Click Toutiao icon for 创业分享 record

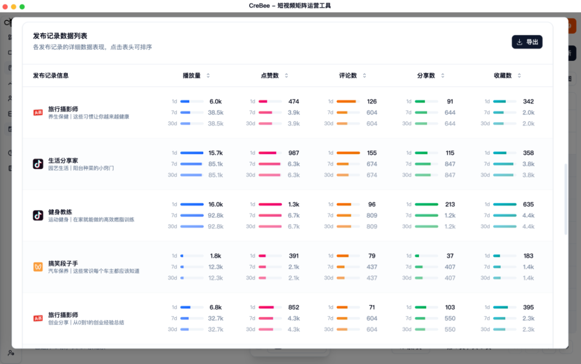click(38, 318)
